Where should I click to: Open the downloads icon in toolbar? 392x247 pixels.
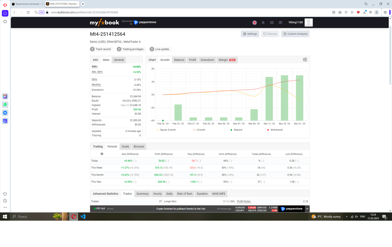point(364,12)
